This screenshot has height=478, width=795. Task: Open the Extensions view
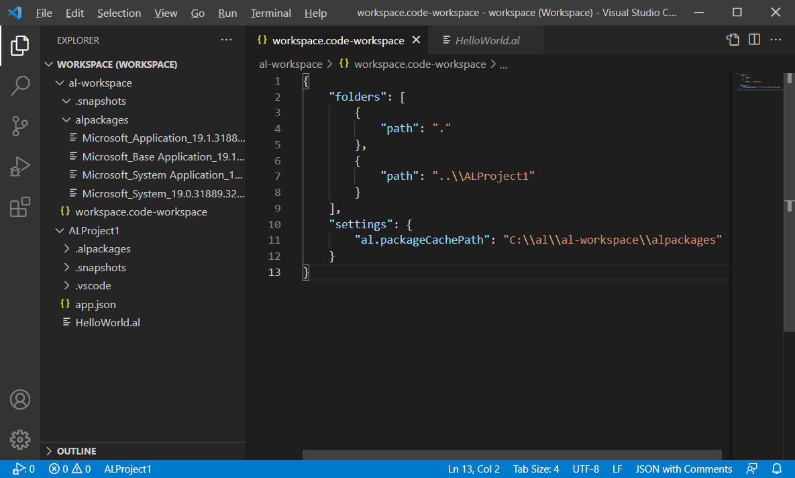(20, 207)
